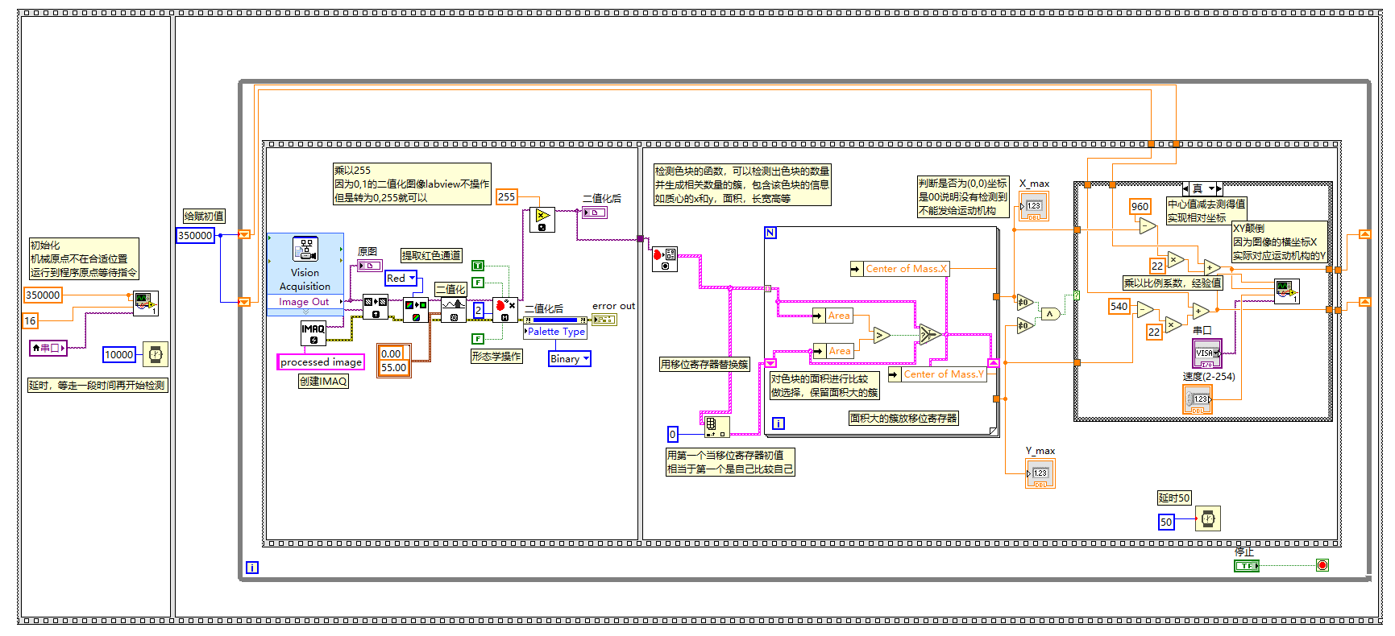Click the while loop stop terminal
1395x636 pixels.
pyautogui.click(x=1322, y=565)
